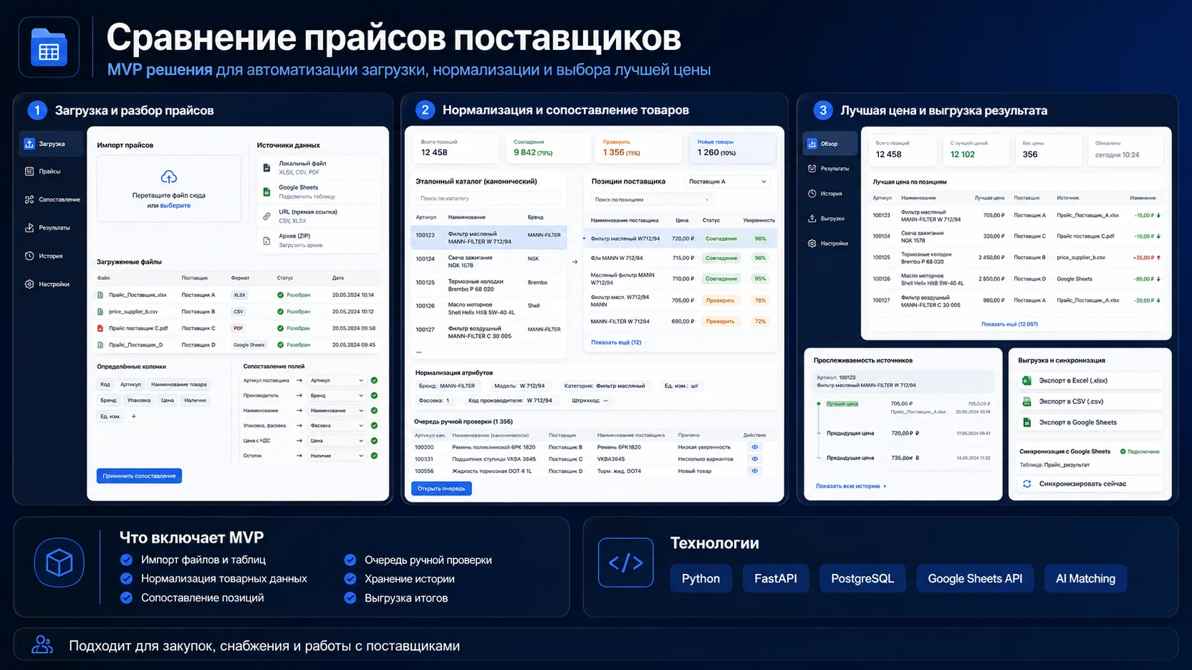1192x670 pixels.
Task: Open Загрузка in the first panel sidebar
Action: pyautogui.click(x=51, y=144)
